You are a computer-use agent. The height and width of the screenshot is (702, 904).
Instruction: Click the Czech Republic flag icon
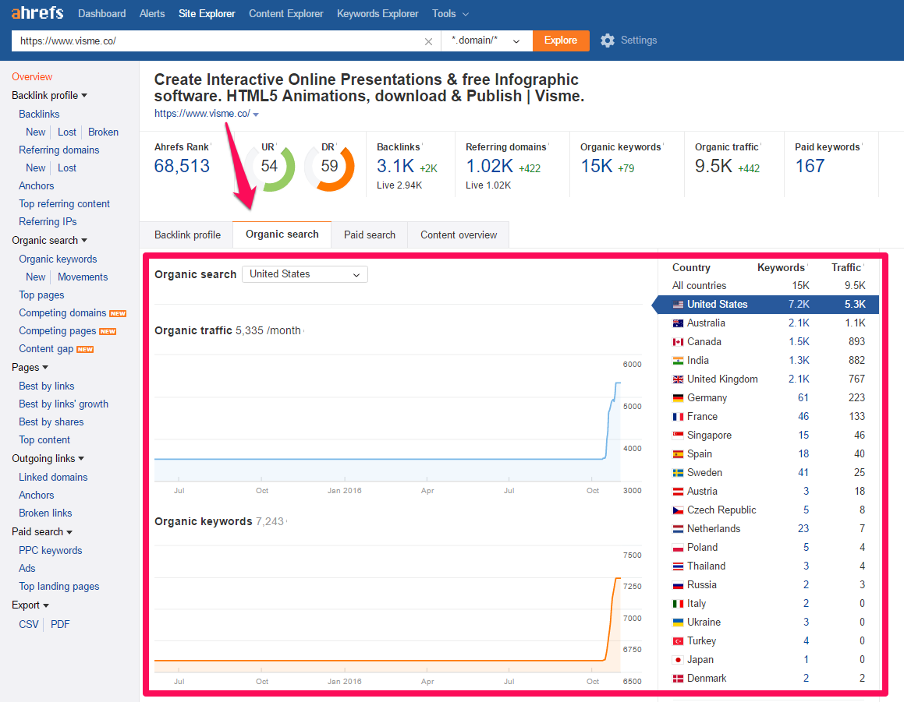[x=678, y=510]
